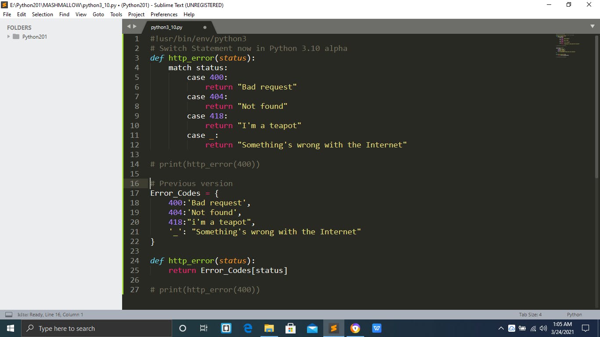600x337 pixels.
Task: Open the clock showing 1:05 AM
Action: (562, 328)
